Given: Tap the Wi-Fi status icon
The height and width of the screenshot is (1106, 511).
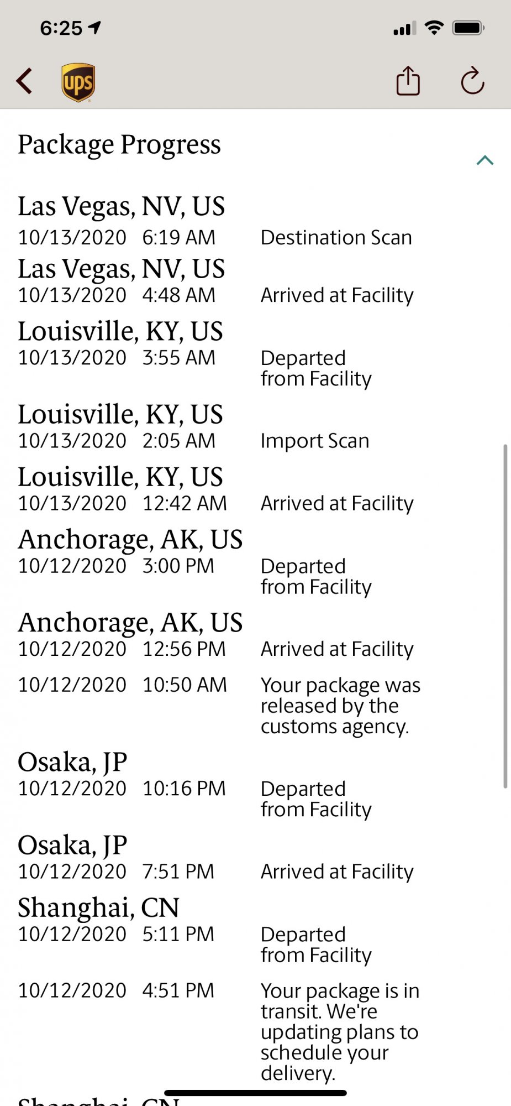Looking at the screenshot, I should [435, 28].
